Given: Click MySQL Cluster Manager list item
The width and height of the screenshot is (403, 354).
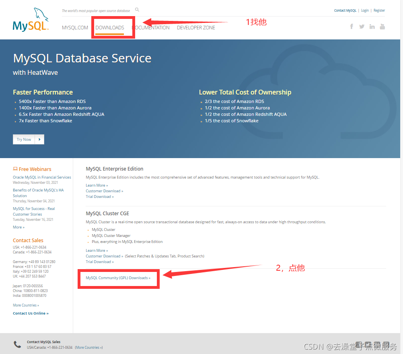Looking at the screenshot, I should pyautogui.click(x=111, y=235).
